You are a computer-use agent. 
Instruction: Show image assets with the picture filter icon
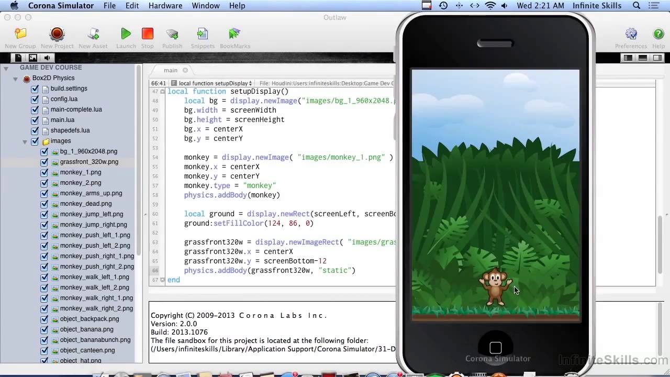tap(33, 58)
